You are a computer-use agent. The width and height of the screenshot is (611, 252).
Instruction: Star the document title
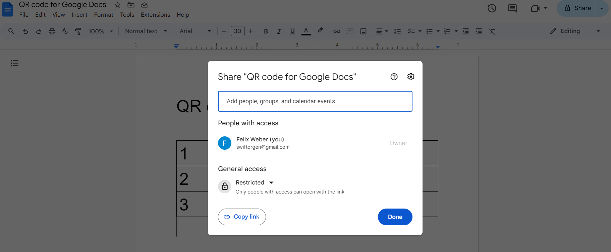pyautogui.click(x=117, y=5)
